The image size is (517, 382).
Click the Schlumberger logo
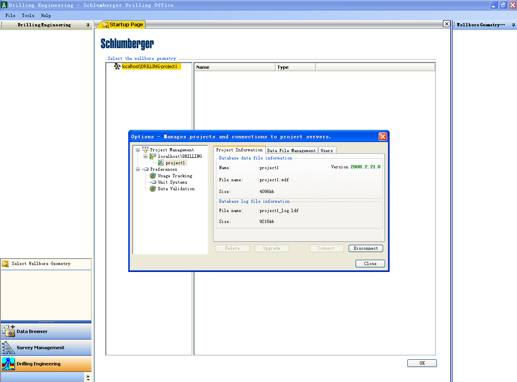pyautogui.click(x=127, y=44)
